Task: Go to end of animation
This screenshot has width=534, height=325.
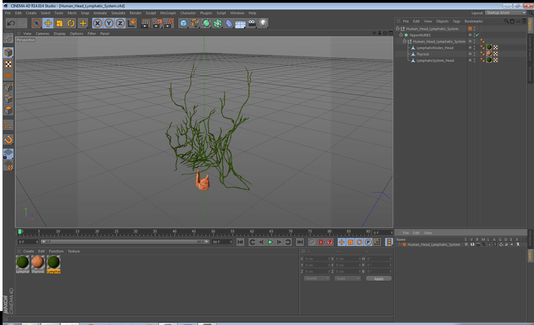Action: 300,242
